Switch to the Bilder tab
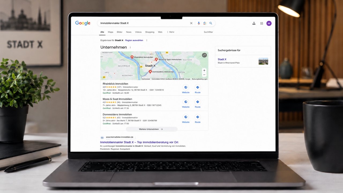Image resolution: width=343 pixels, height=193 pixels. (120, 32)
